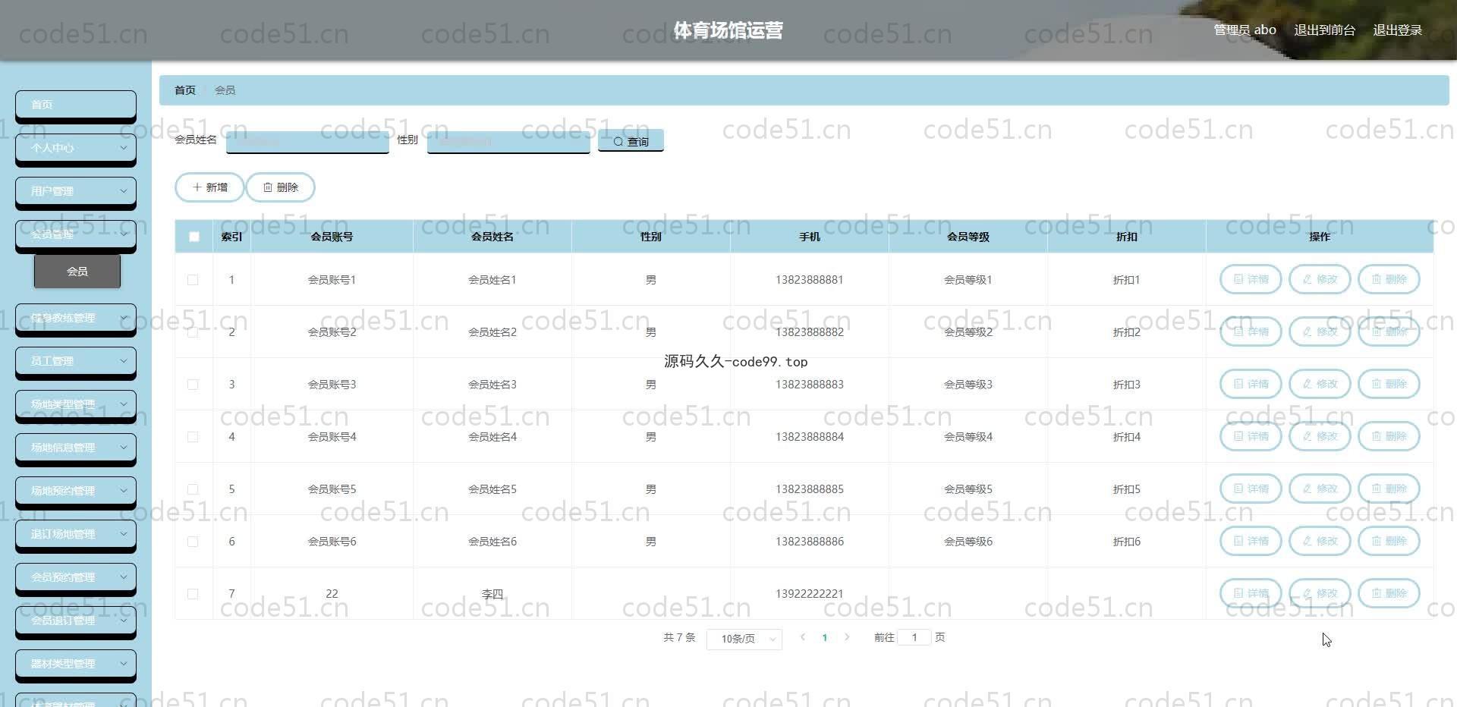Click 修改 on 会员账号4 row
The width and height of the screenshot is (1457, 707).
coord(1320,436)
